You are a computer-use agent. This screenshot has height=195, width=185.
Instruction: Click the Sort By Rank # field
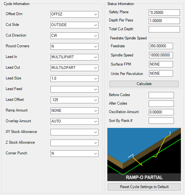pyautogui.click(x=161, y=121)
